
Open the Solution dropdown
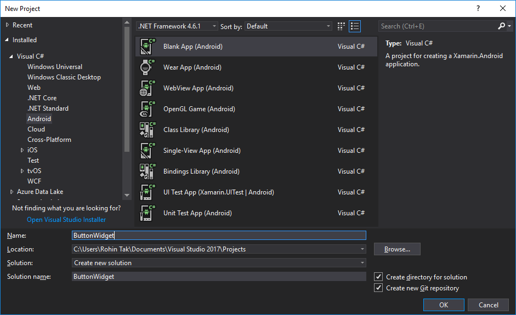(219, 263)
